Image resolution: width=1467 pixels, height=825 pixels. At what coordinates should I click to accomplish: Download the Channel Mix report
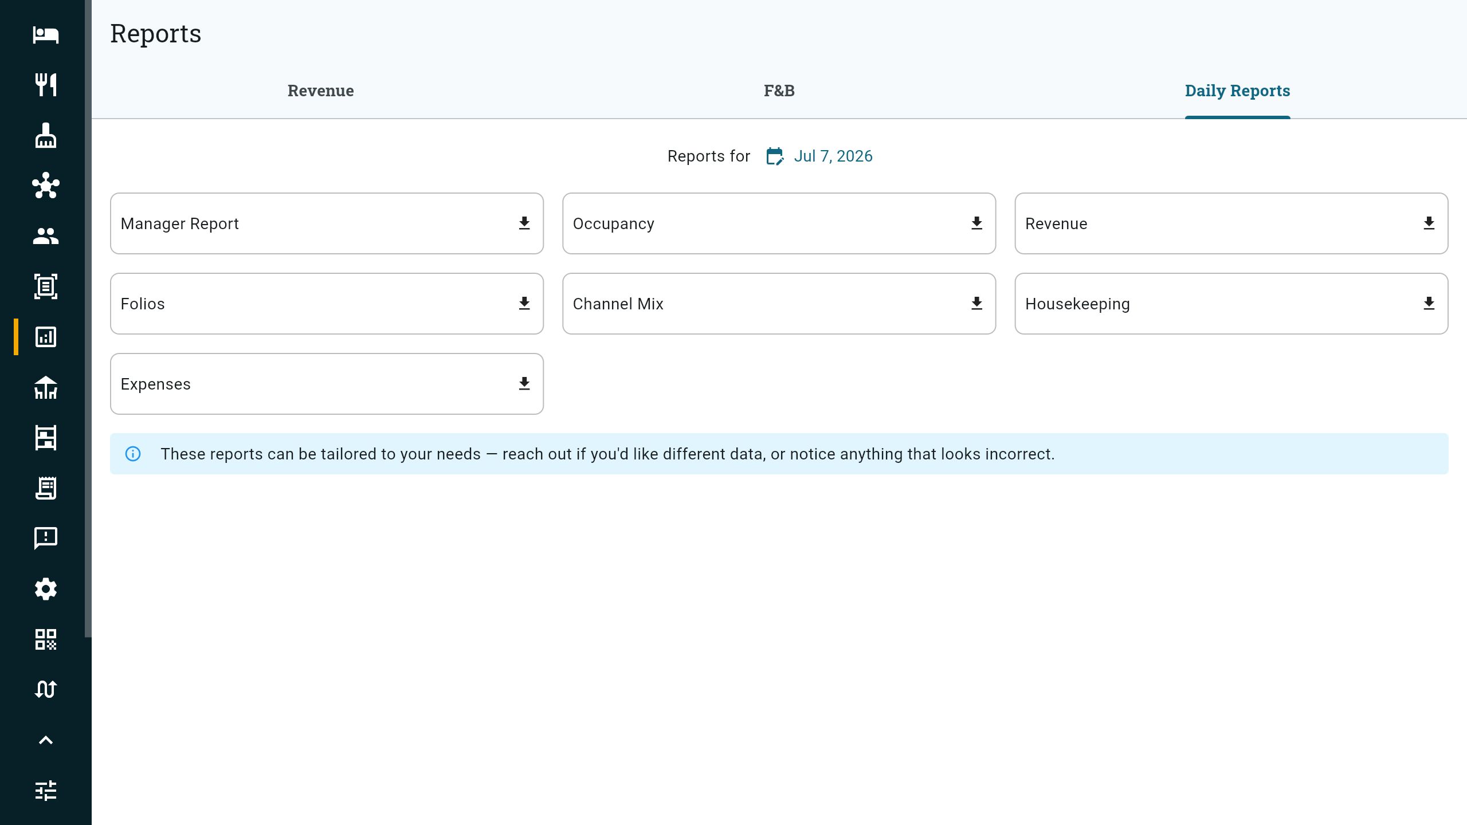(x=977, y=304)
